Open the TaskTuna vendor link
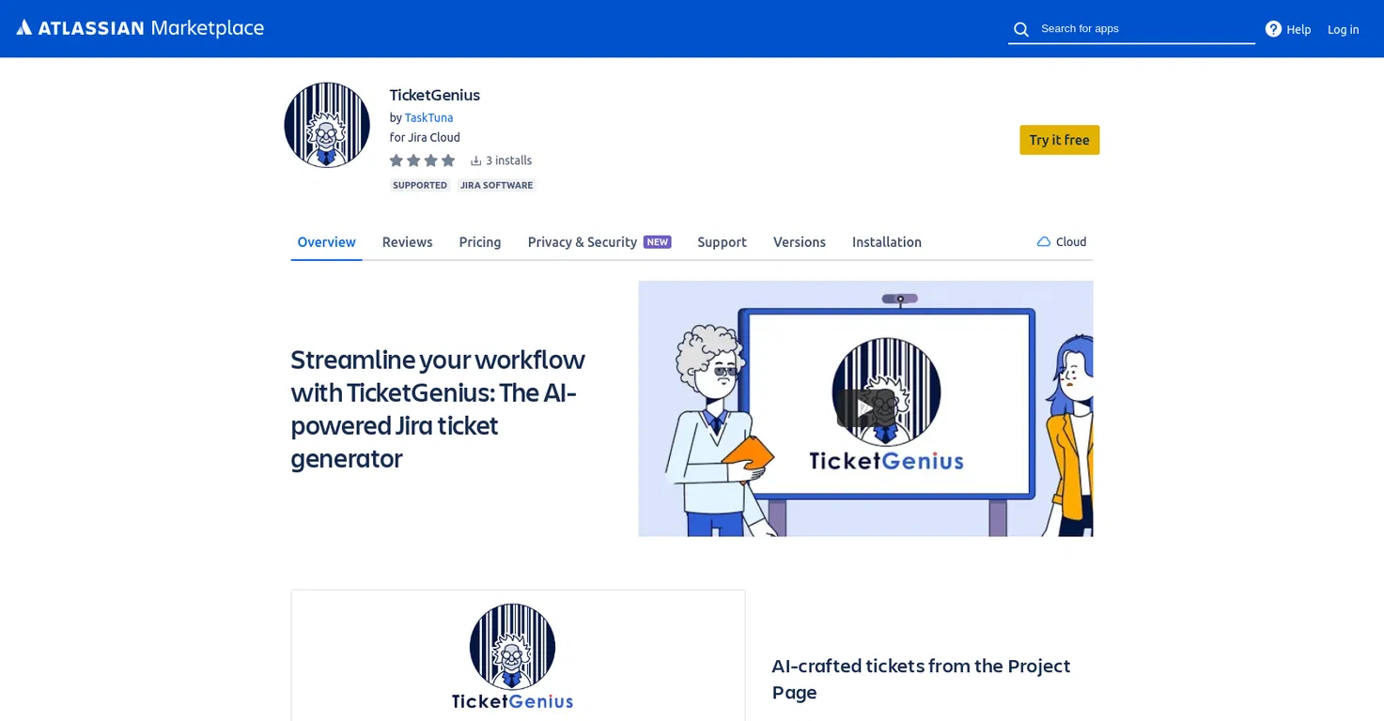This screenshot has width=1384, height=721. pos(428,117)
